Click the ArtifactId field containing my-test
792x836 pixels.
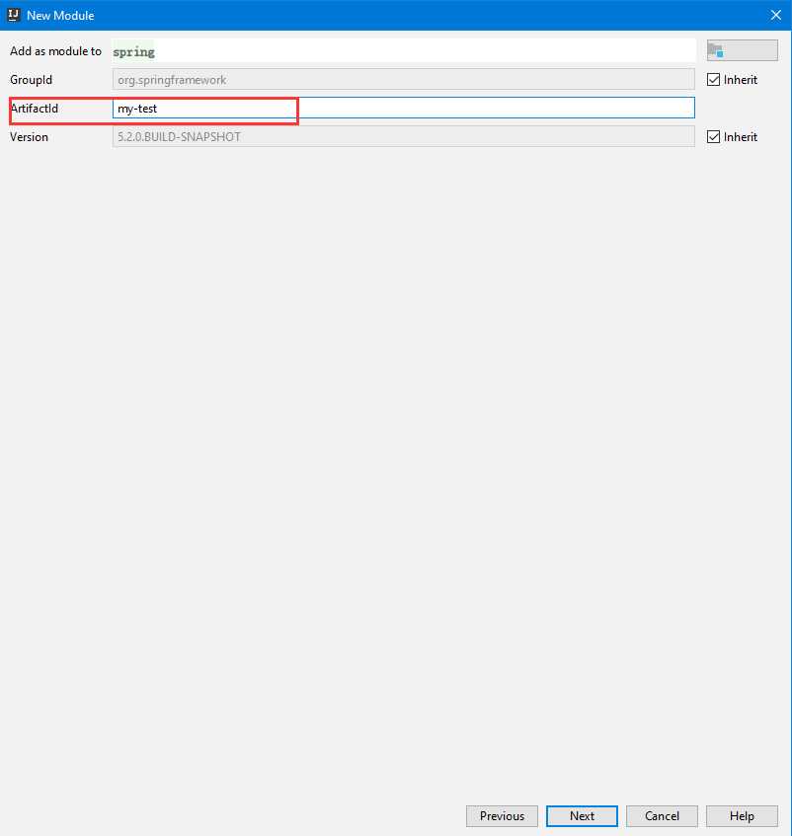(403, 109)
